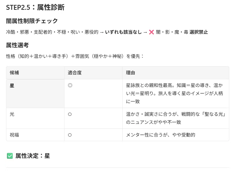242x174 pixels.
Task: Click the bold text いずれも該当なし
Action: click(123, 32)
